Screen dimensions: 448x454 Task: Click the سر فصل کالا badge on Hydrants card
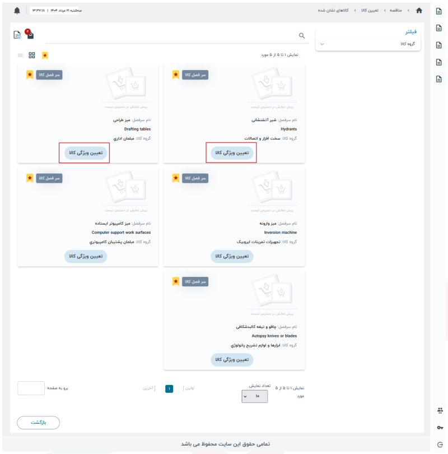195,75
